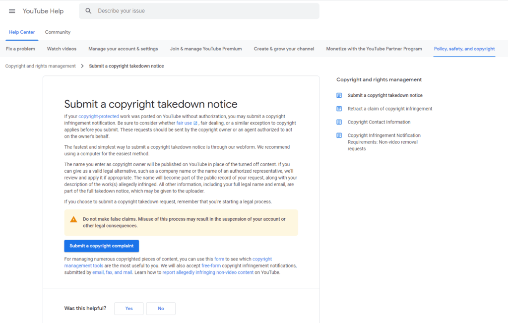Answer Yes to Was this helpful
The image size is (508, 323).
click(128, 308)
